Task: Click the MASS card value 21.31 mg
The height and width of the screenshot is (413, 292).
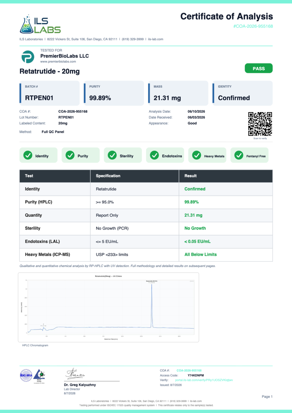Action: coord(167,98)
